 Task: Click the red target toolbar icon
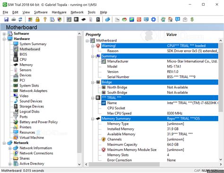139,19
